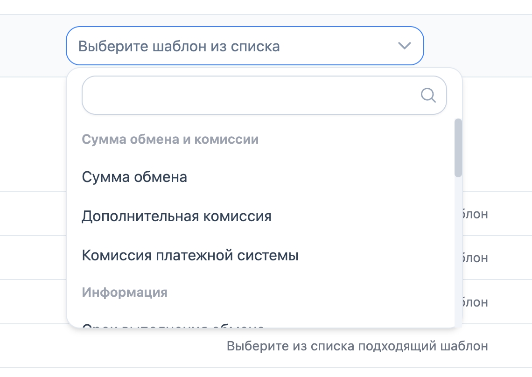Click the dropdown list scrollbar thumb
Image resolution: width=532 pixels, height=377 pixels.
[x=458, y=147]
